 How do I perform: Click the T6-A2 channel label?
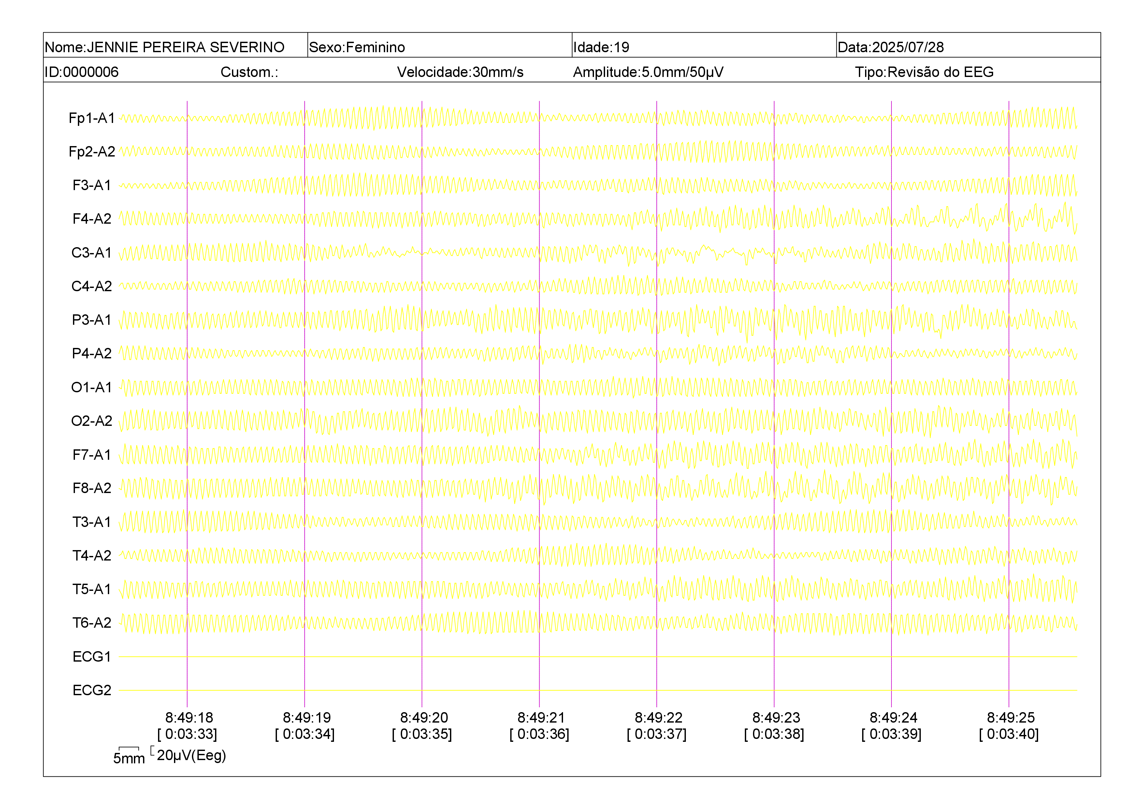pyautogui.click(x=92, y=623)
